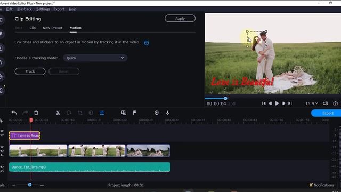Step forward one frame

pos(283,103)
